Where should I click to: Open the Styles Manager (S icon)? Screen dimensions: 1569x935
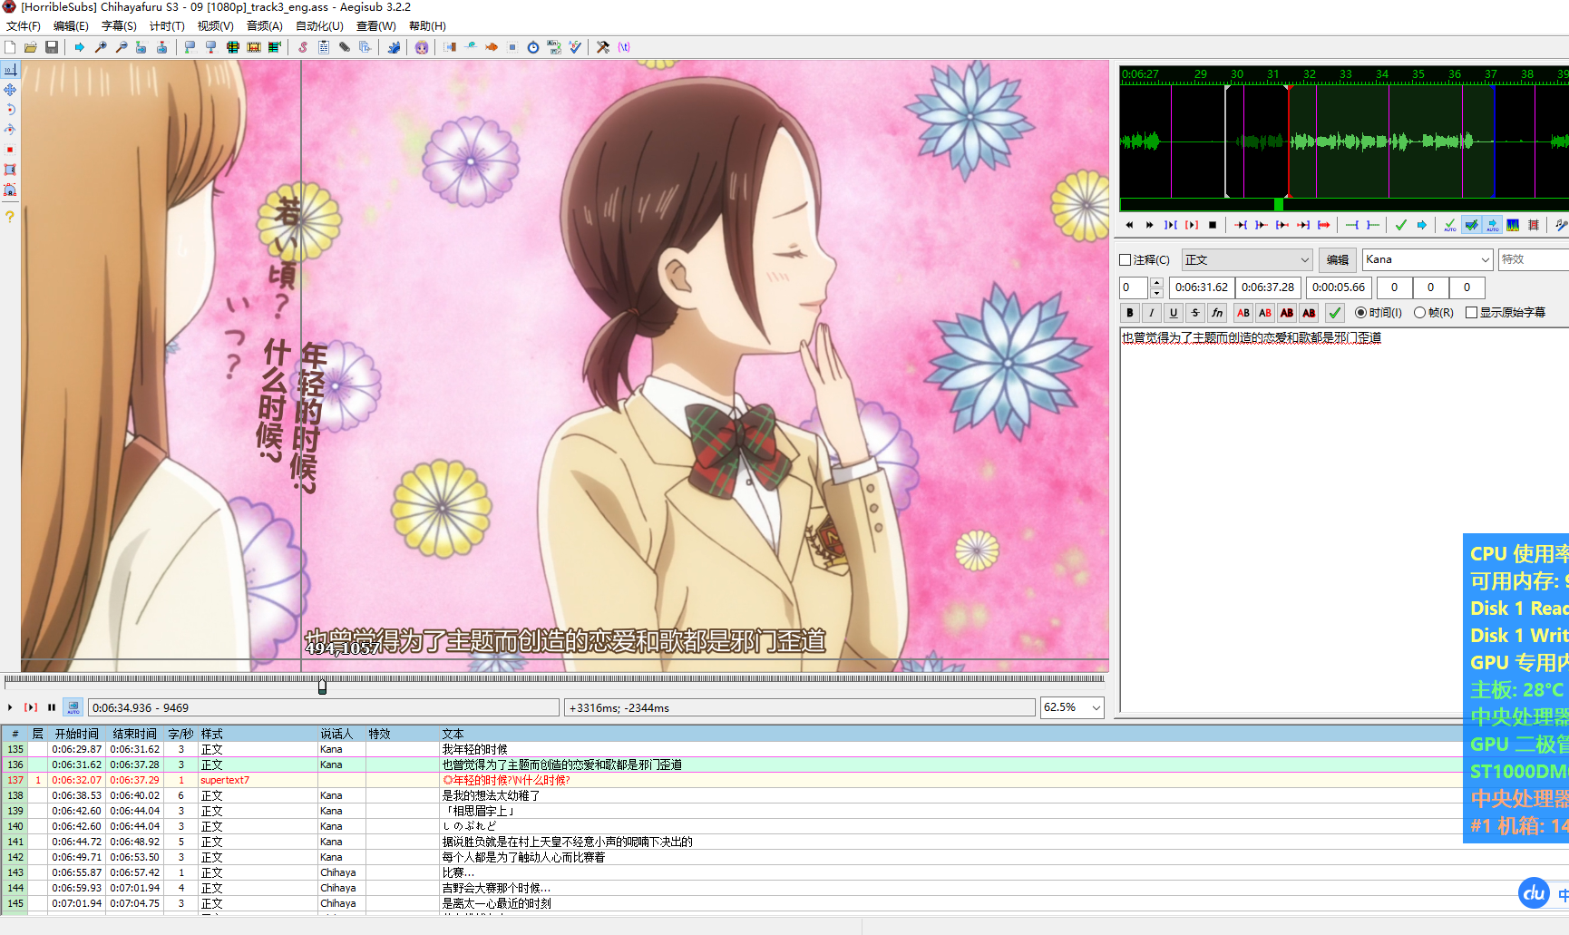[x=303, y=47]
